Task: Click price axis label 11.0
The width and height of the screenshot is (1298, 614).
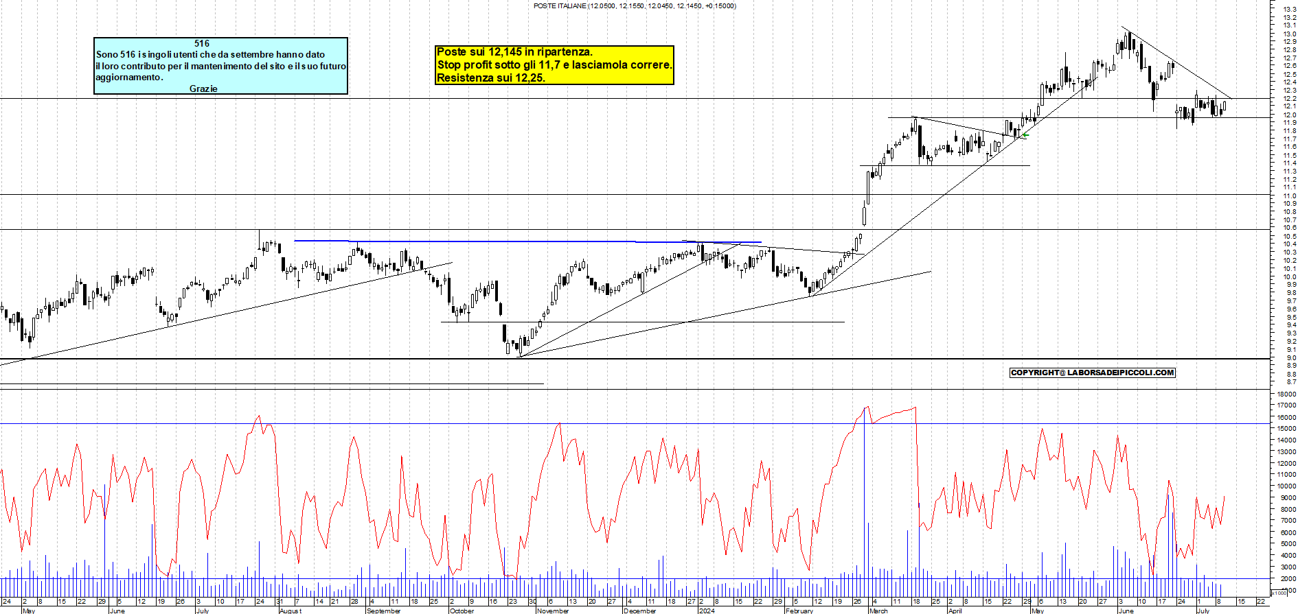Action: point(1289,196)
